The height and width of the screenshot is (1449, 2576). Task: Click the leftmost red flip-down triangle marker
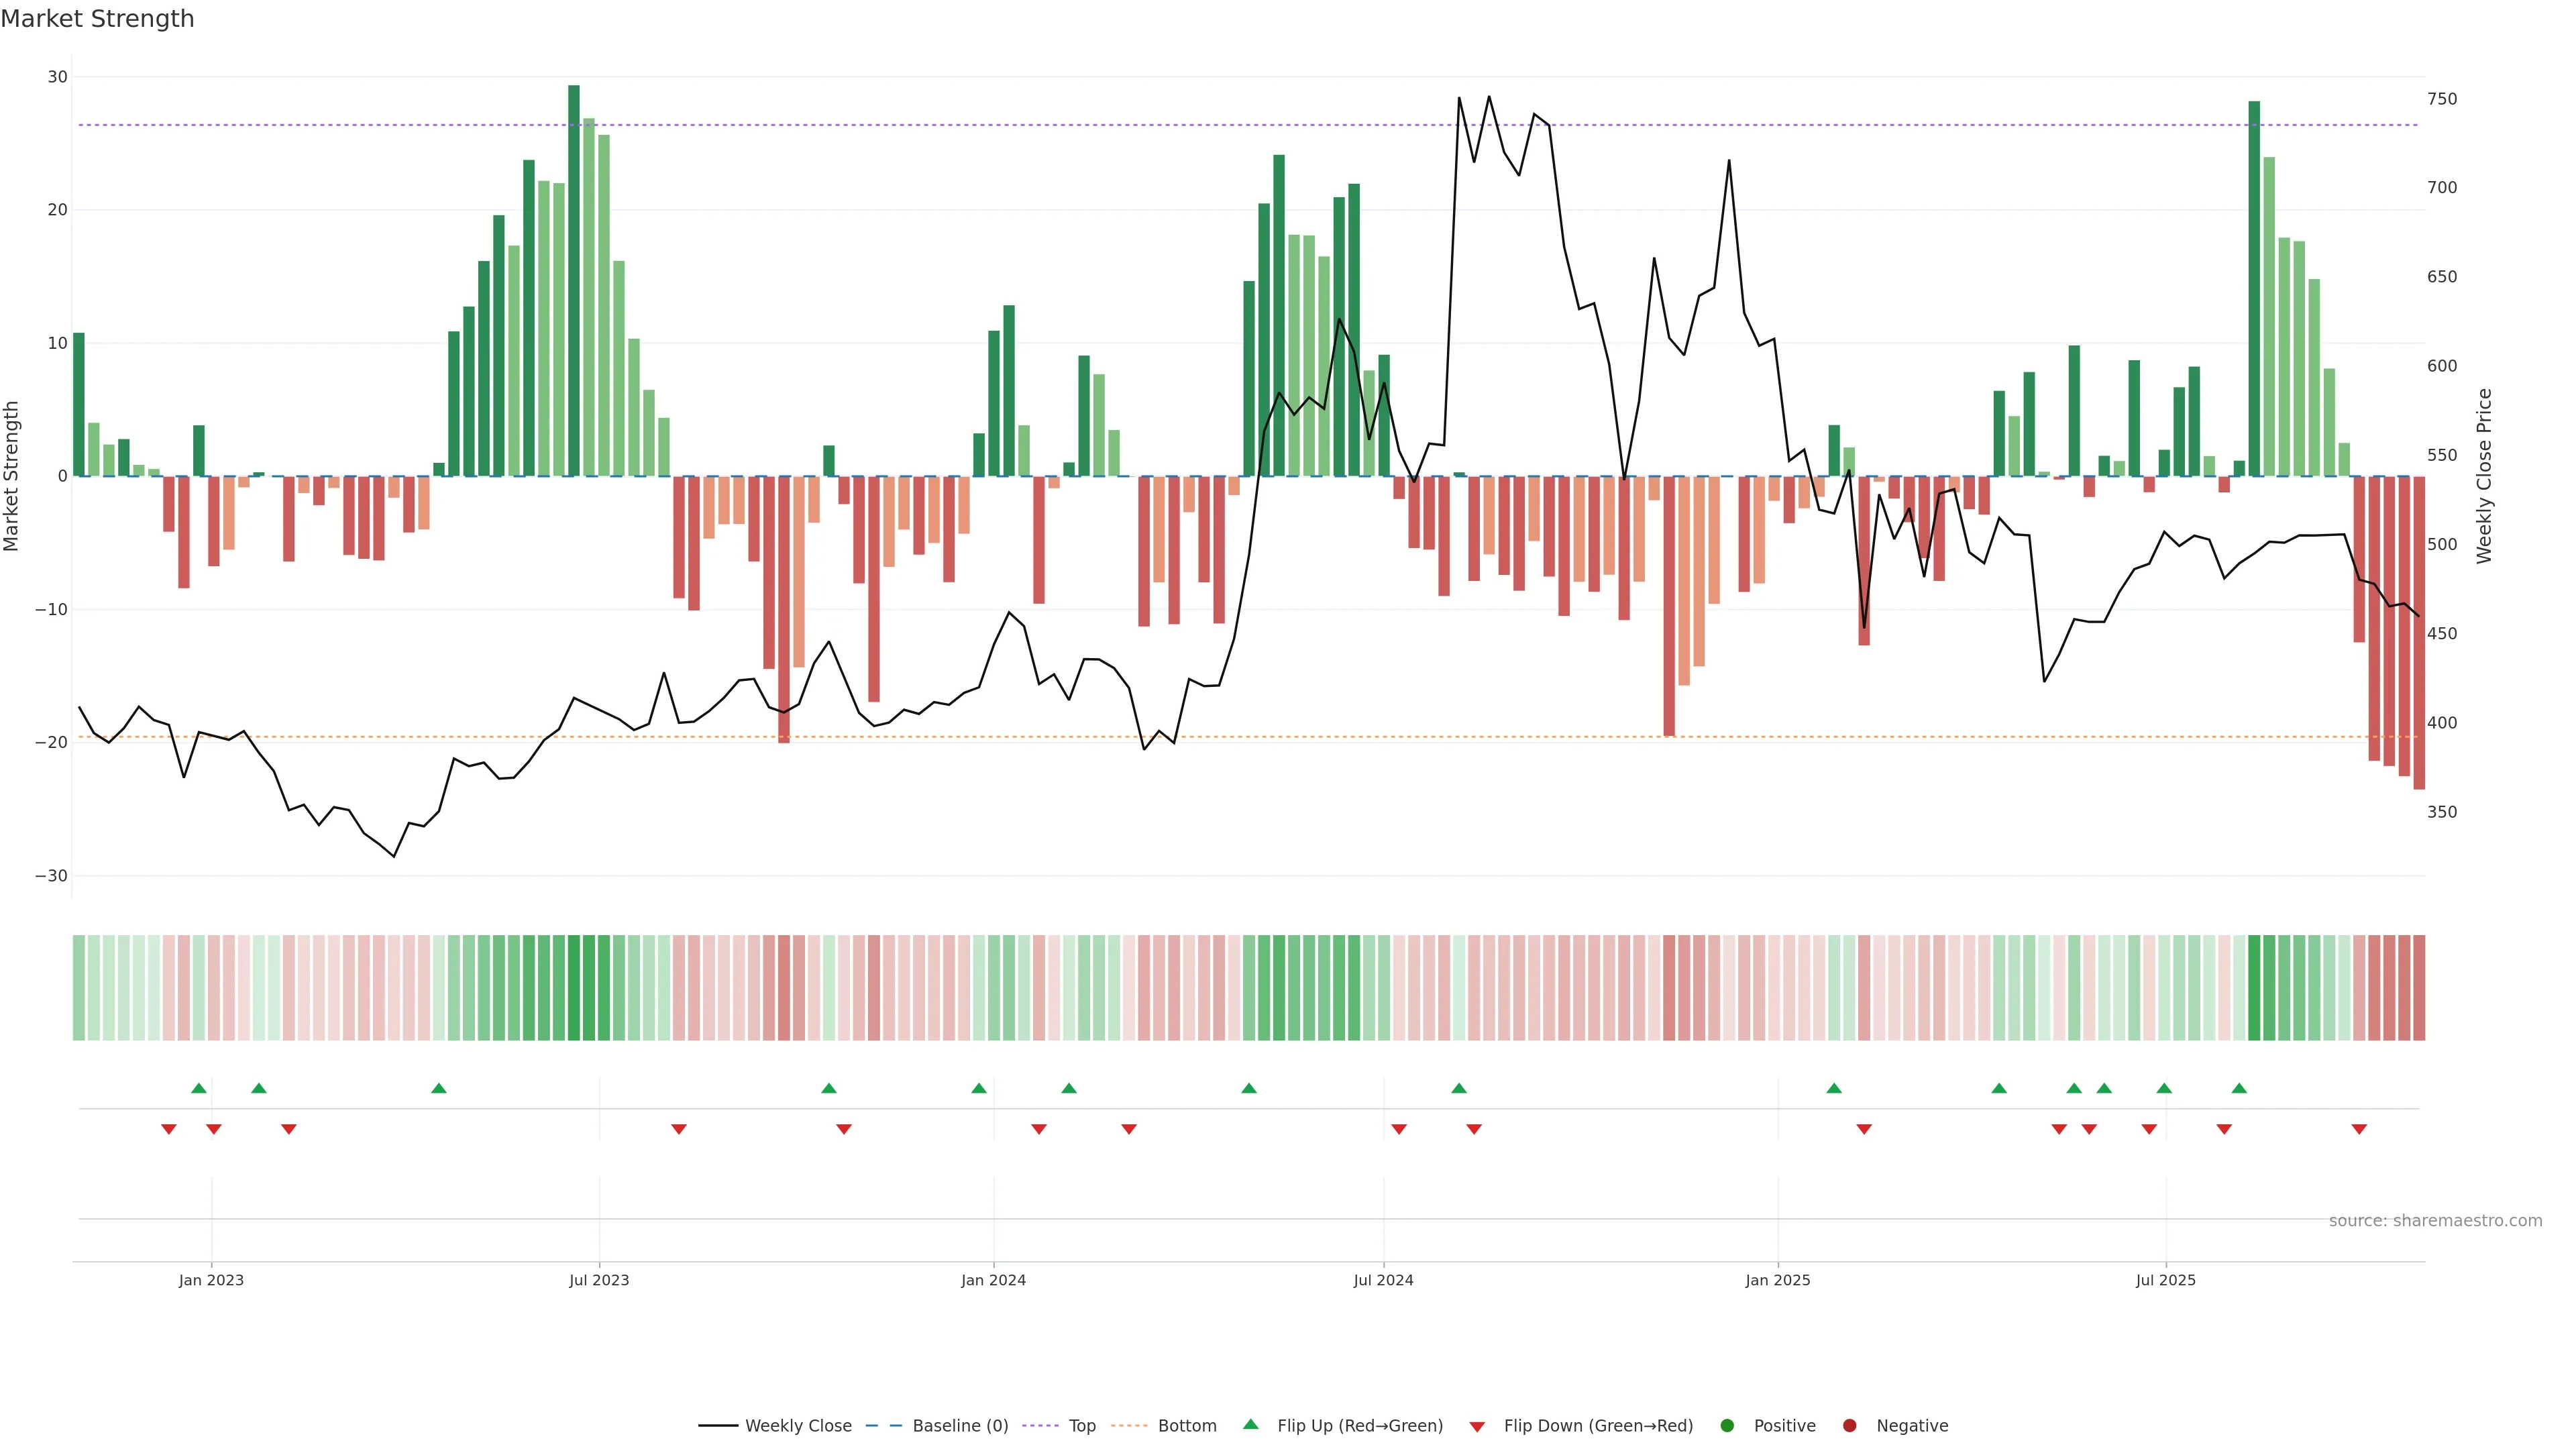(x=169, y=1129)
